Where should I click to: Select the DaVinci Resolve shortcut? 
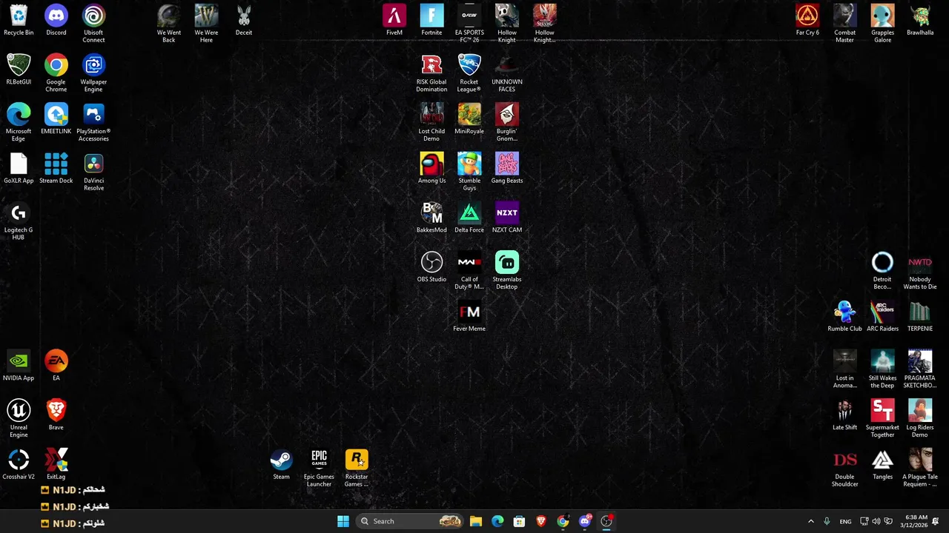point(93,172)
